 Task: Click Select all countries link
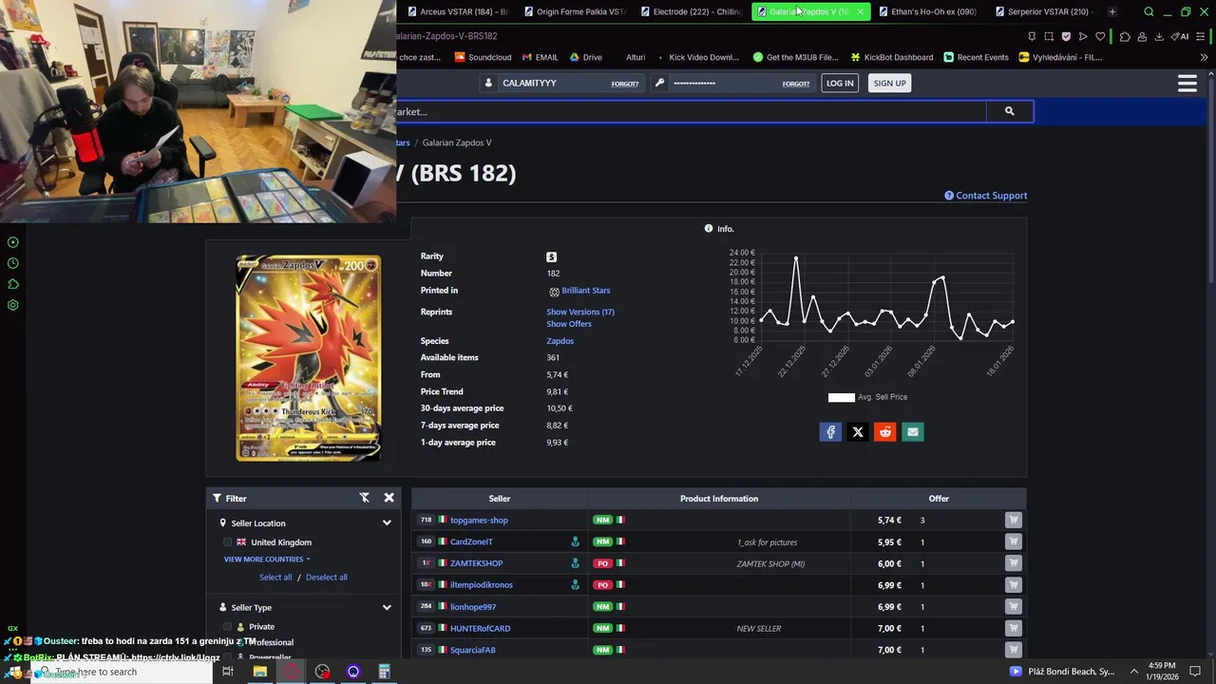(x=275, y=578)
